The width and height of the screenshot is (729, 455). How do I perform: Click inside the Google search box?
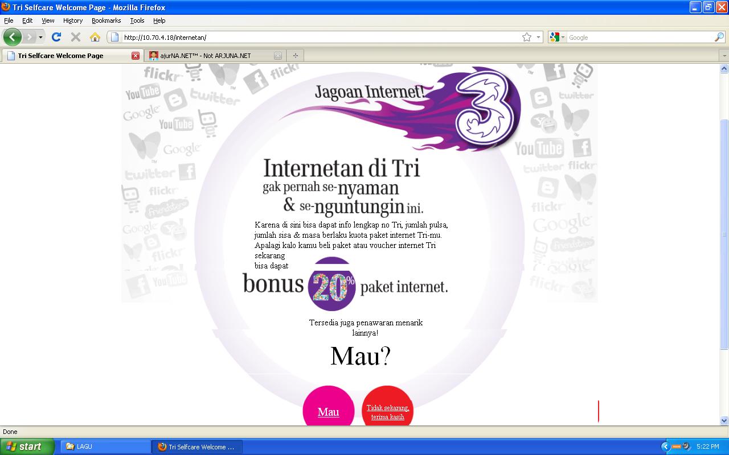click(x=640, y=38)
